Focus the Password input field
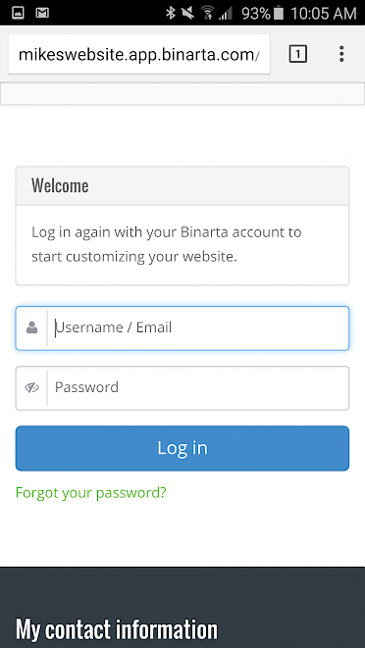Image resolution: width=365 pixels, height=648 pixels. tap(182, 388)
